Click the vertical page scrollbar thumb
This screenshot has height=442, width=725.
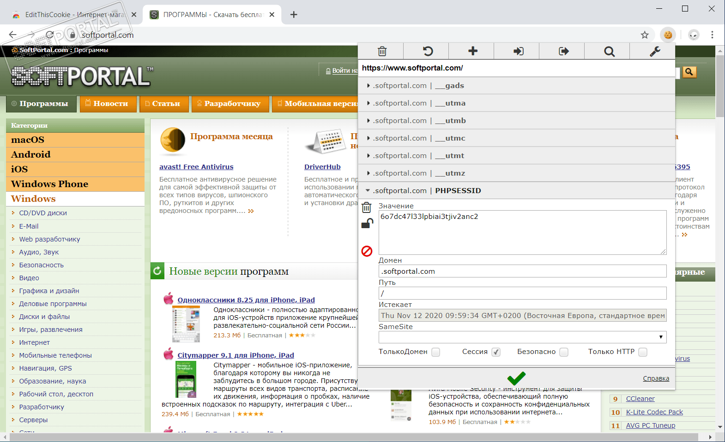tap(720, 86)
